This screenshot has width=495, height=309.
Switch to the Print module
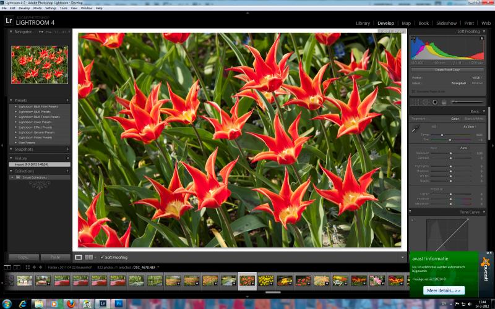tap(469, 23)
